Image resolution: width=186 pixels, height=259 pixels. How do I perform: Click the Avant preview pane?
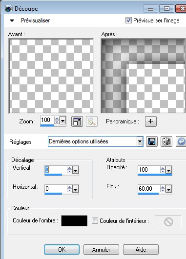pyautogui.click(x=51, y=76)
